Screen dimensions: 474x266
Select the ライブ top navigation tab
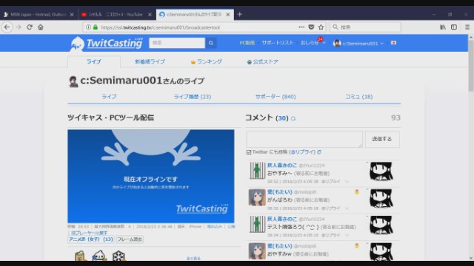pyautogui.click(x=94, y=61)
